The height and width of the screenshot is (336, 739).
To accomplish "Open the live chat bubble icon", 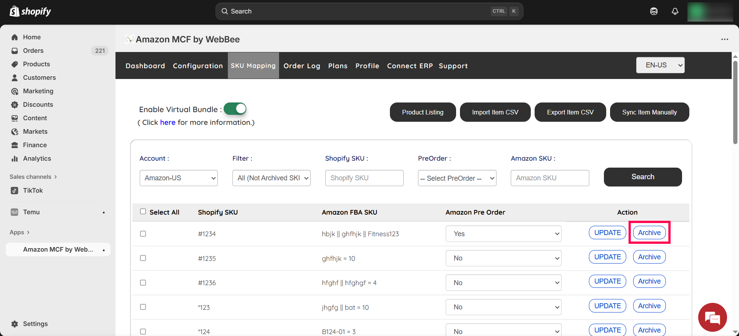I will pyautogui.click(x=712, y=318).
